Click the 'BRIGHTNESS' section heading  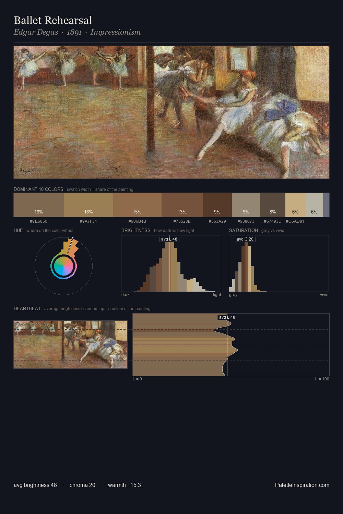[x=136, y=230]
